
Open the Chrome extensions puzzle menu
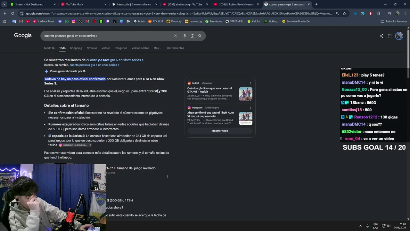click(378, 13)
